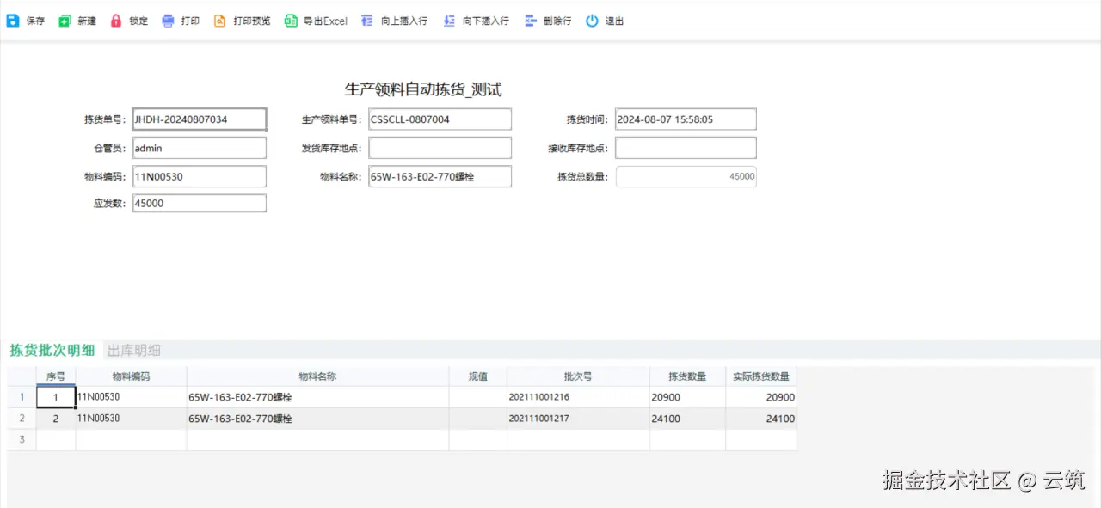Click the 锁定 lock icon
Viewport: 1101px width, 508px height.
[x=116, y=21]
